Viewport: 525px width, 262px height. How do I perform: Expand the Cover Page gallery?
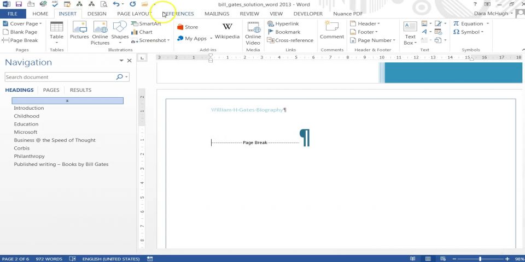click(x=22, y=23)
